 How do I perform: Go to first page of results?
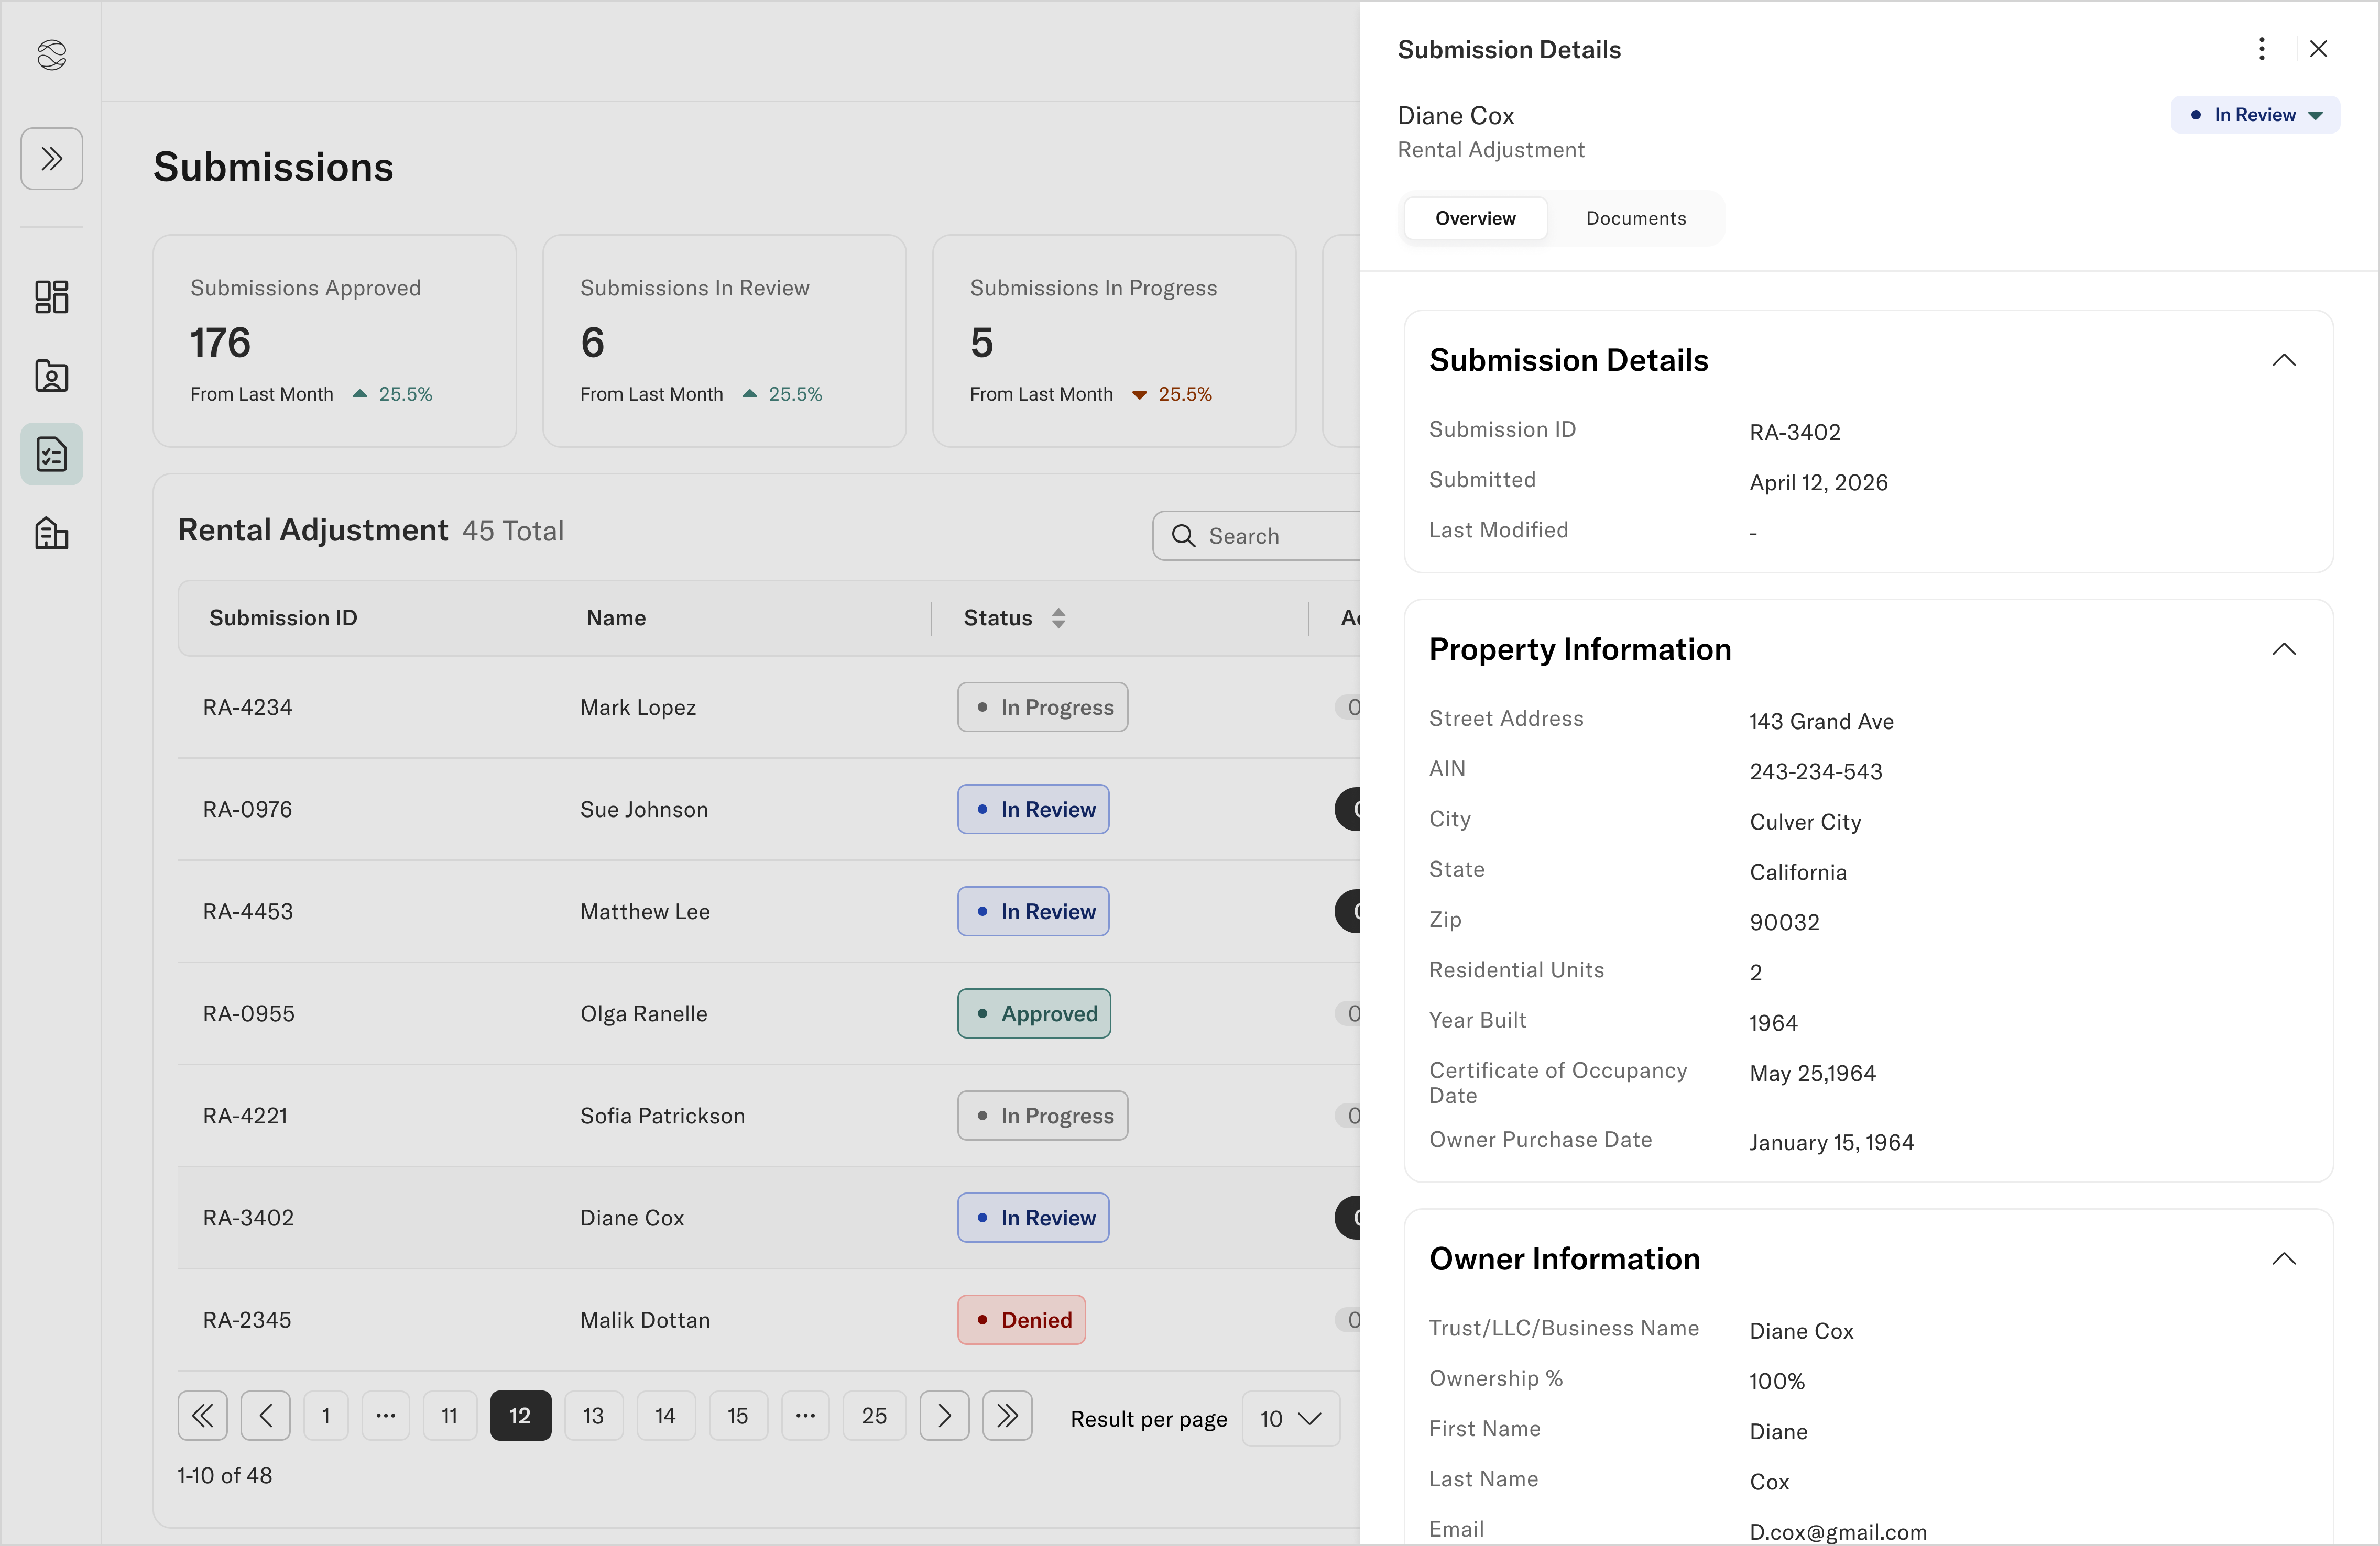(203, 1415)
